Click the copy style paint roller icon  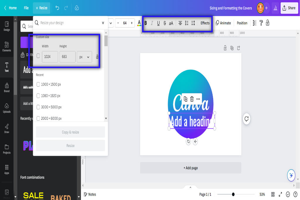pos(261,23)
